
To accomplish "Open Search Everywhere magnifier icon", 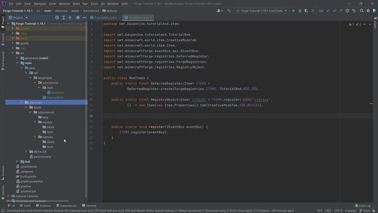I will (x=361, y=11).
